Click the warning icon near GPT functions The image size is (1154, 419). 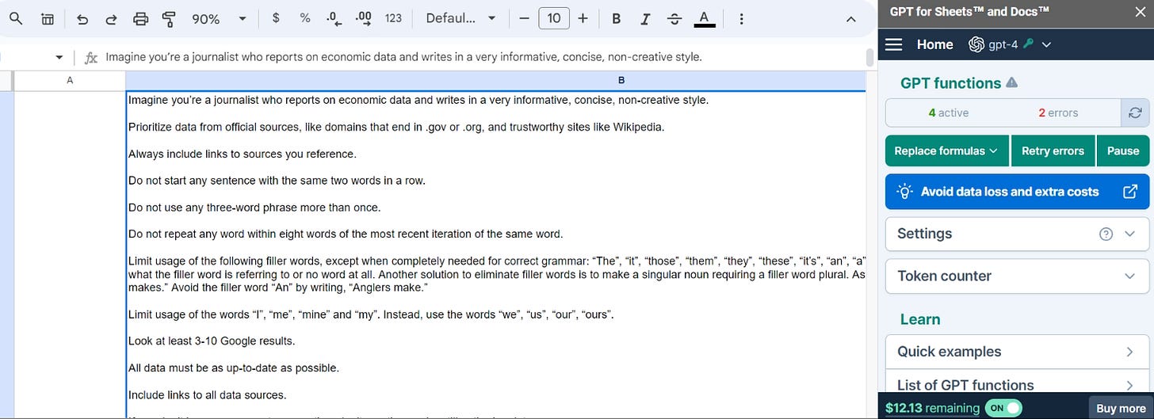tap(1011, 82)
